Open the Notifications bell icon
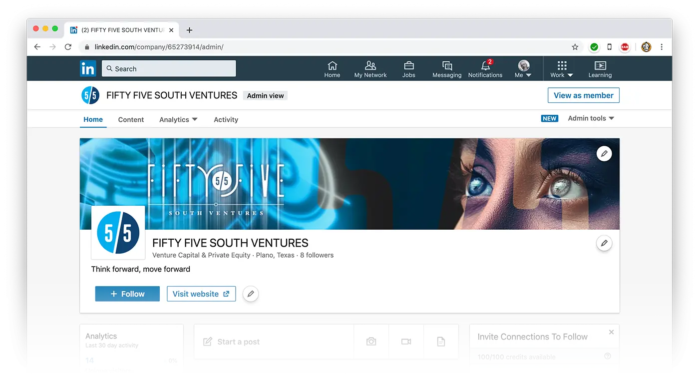The image size is (699, 374). (485, 69)
